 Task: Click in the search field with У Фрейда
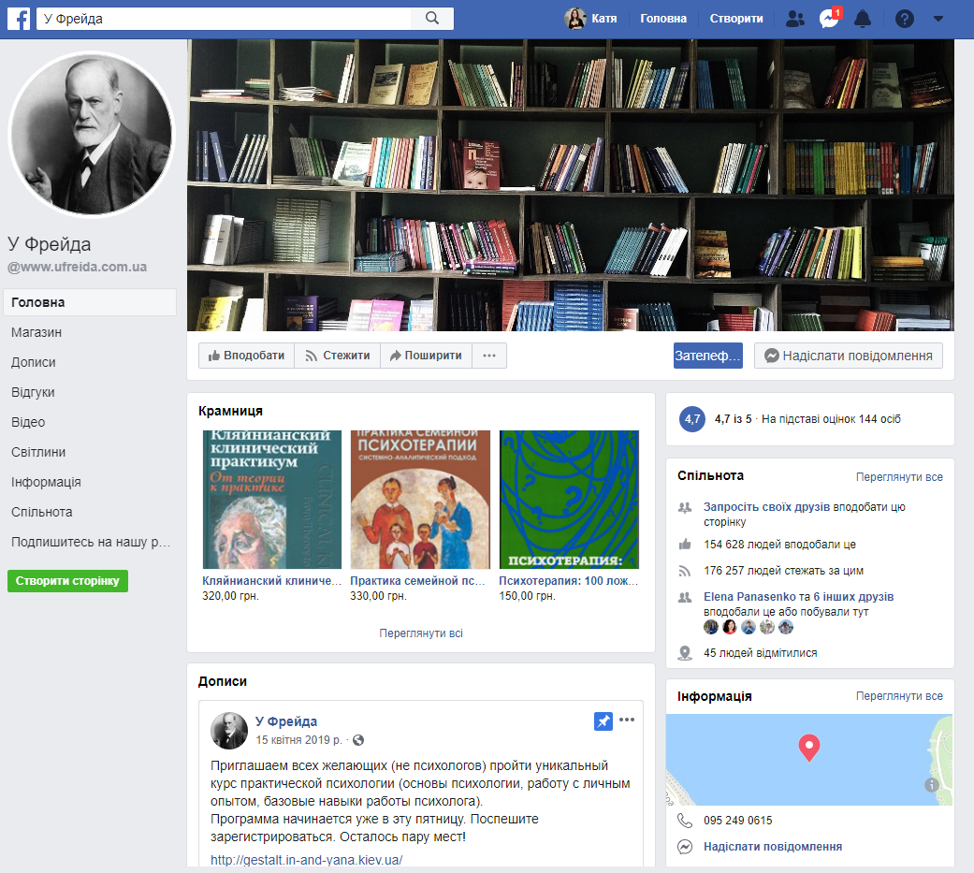click(x=225, y=19)
